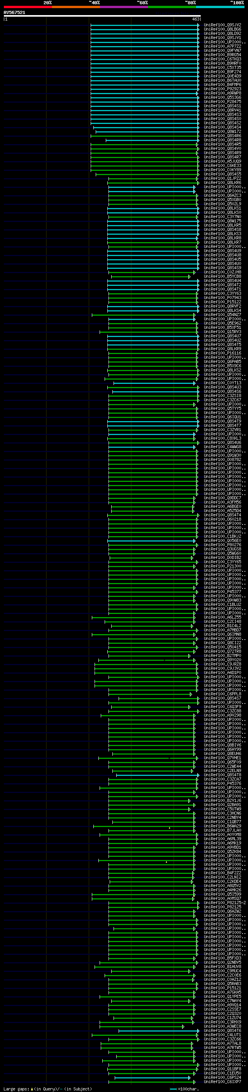Click the green ~80% identity legend segment
The height and width of the screenshot is (1092, 248).
pos(172,7)
